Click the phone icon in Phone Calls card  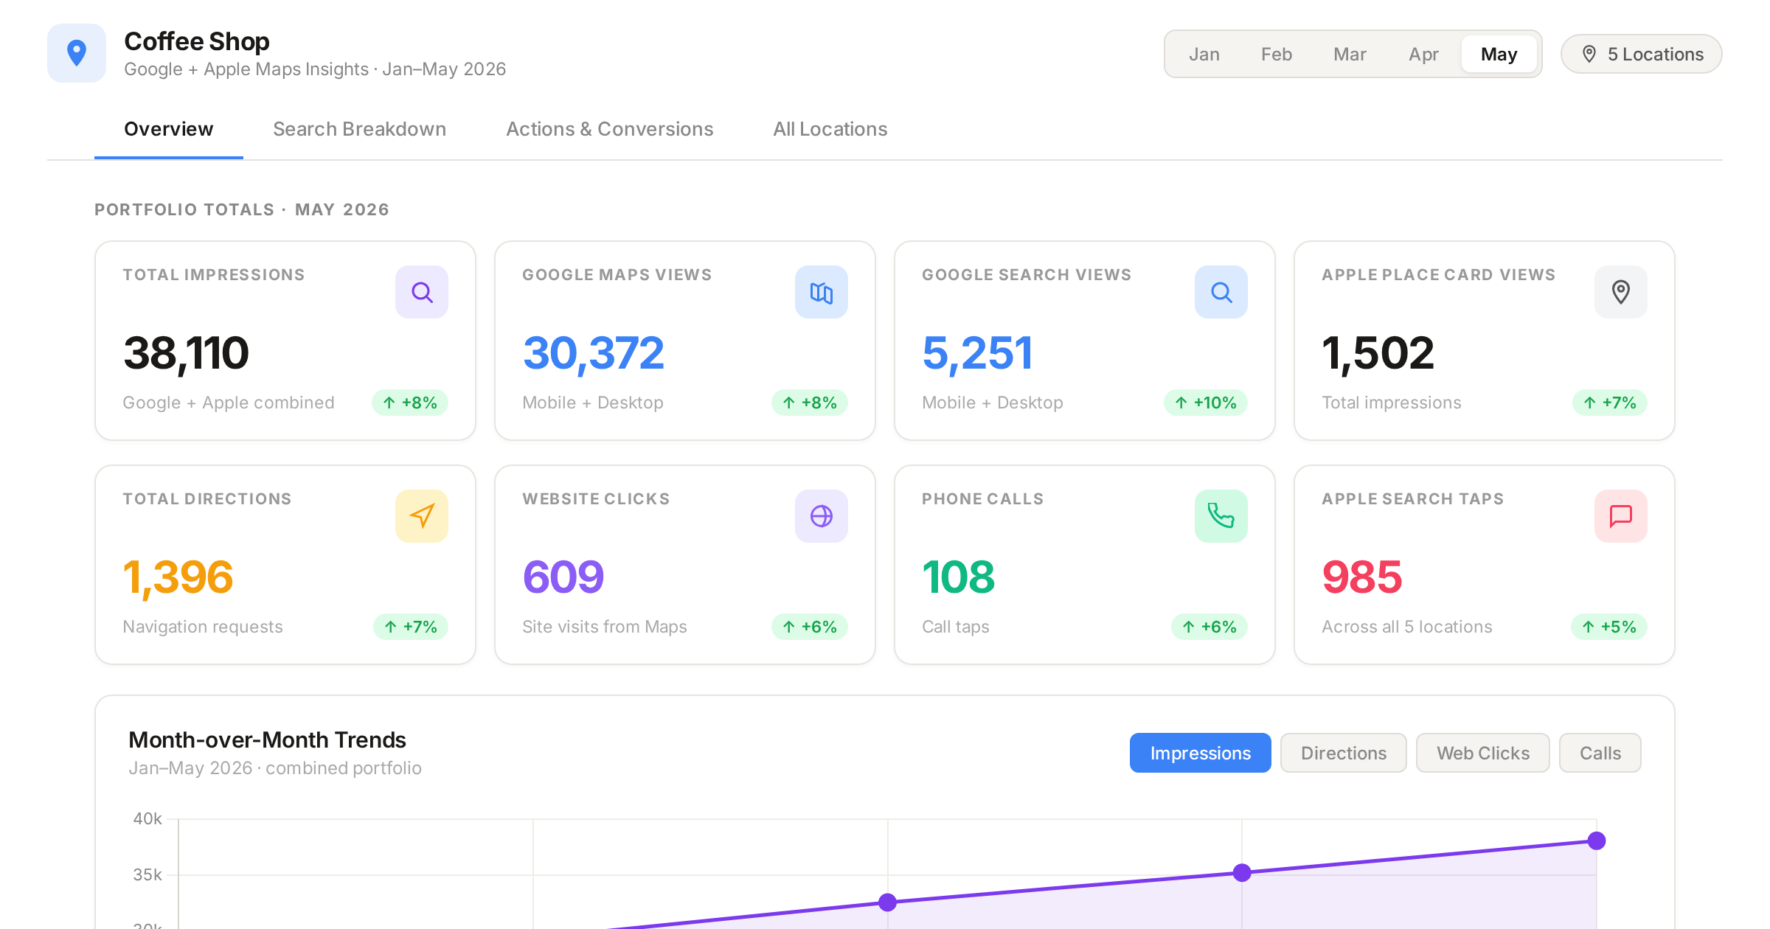pyautogui.click(x=1221, y=516)
